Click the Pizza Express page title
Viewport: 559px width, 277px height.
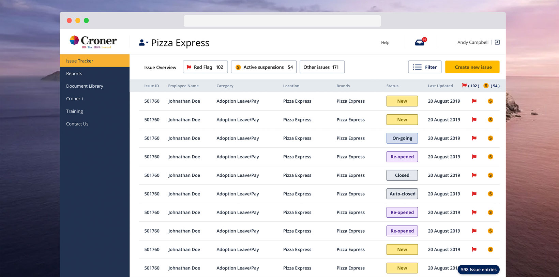tap(180, 43)
